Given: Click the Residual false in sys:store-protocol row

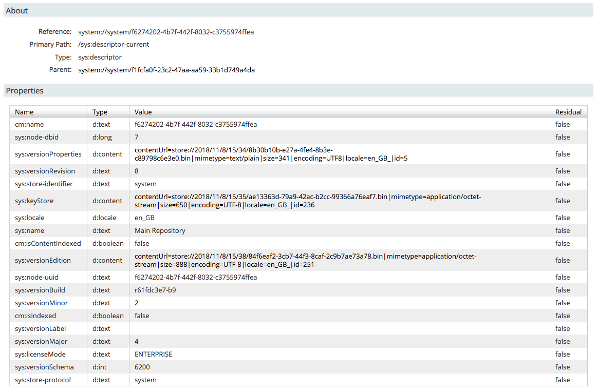Looking at the screenshot, I should pyautogui.click(x=563, y=380).
